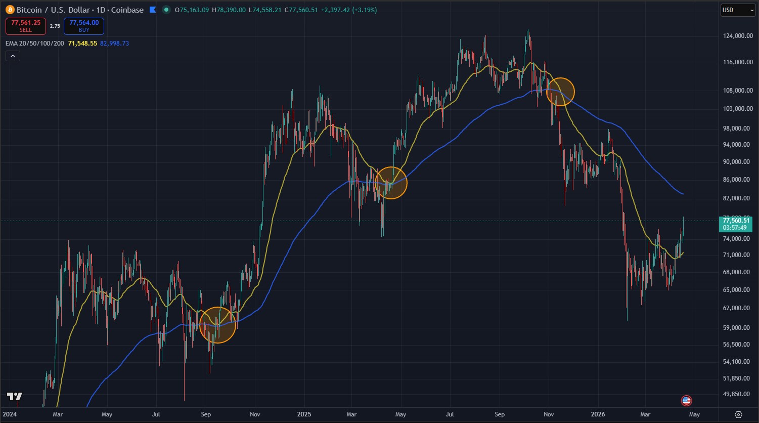Click the green market status dot
This screenshot has width=759, height=423.
166,10
